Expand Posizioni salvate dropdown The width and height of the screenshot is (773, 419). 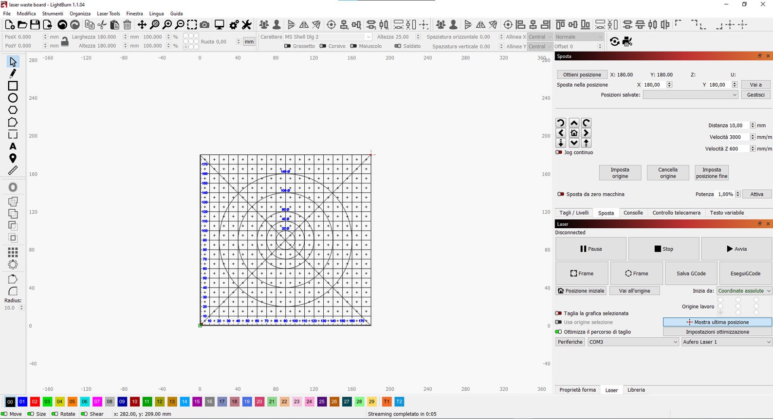691,95
